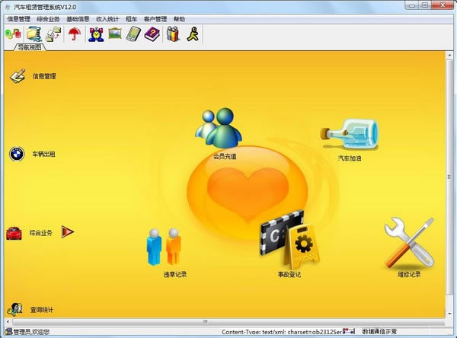Select the 导航视图 tab
The image size is (457, 338).
[x=30, y=47]
